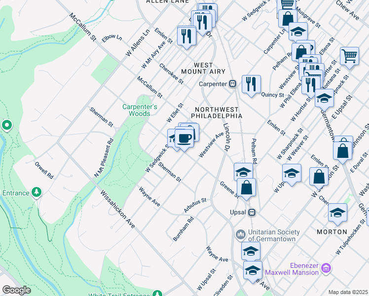Image resolution: width=369 pixels, height=296 pixels.
Task: Click the Ebenezer Maxwell Mansion text label
Action: [292, 269]
